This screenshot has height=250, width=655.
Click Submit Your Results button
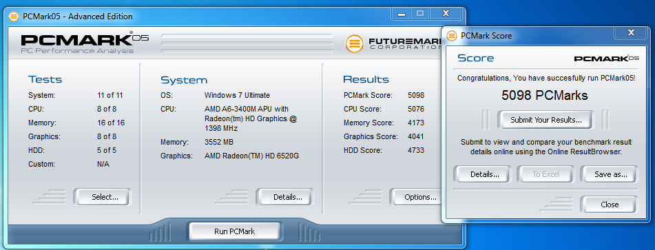[545, 120]
